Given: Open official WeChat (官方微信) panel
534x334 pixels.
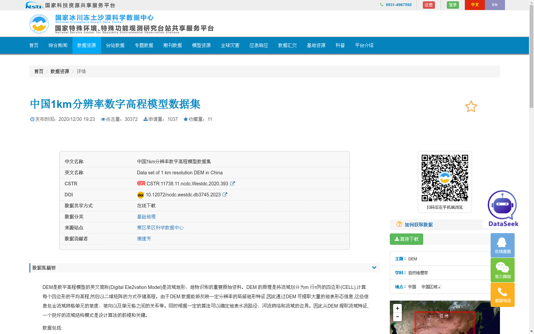Looking at the screenshot, I should click(x=503, y=270).
